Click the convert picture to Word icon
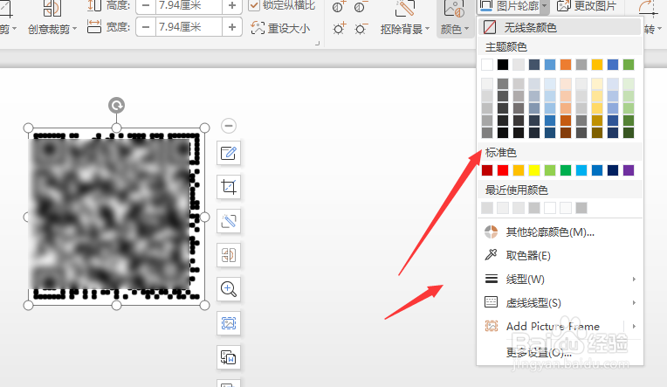The image size is (667, 387). (x=229, y=357)
